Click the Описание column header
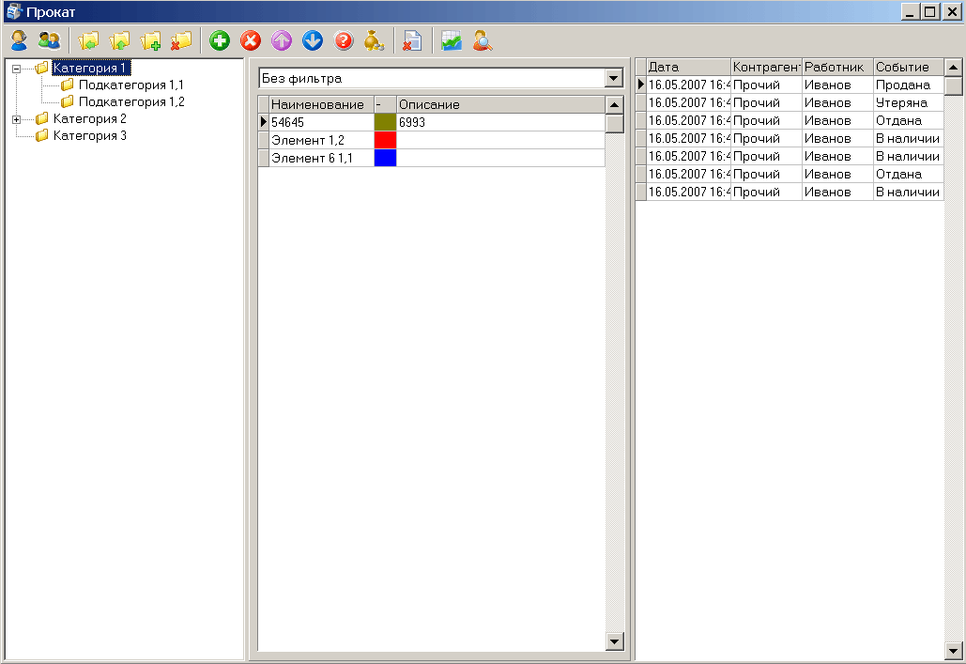Viewport: 966px width, 664px height. [501, 104]
